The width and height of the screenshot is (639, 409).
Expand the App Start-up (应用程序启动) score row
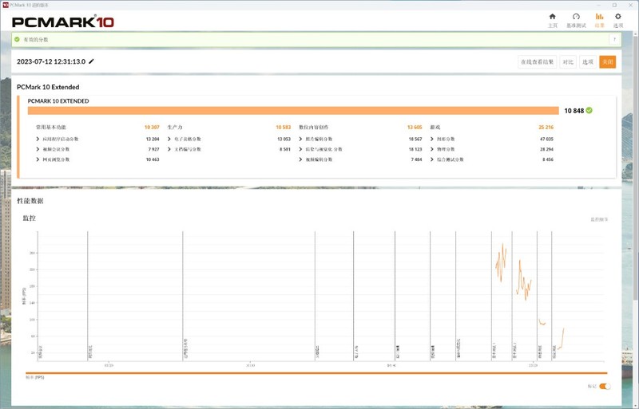click(38, 139)
